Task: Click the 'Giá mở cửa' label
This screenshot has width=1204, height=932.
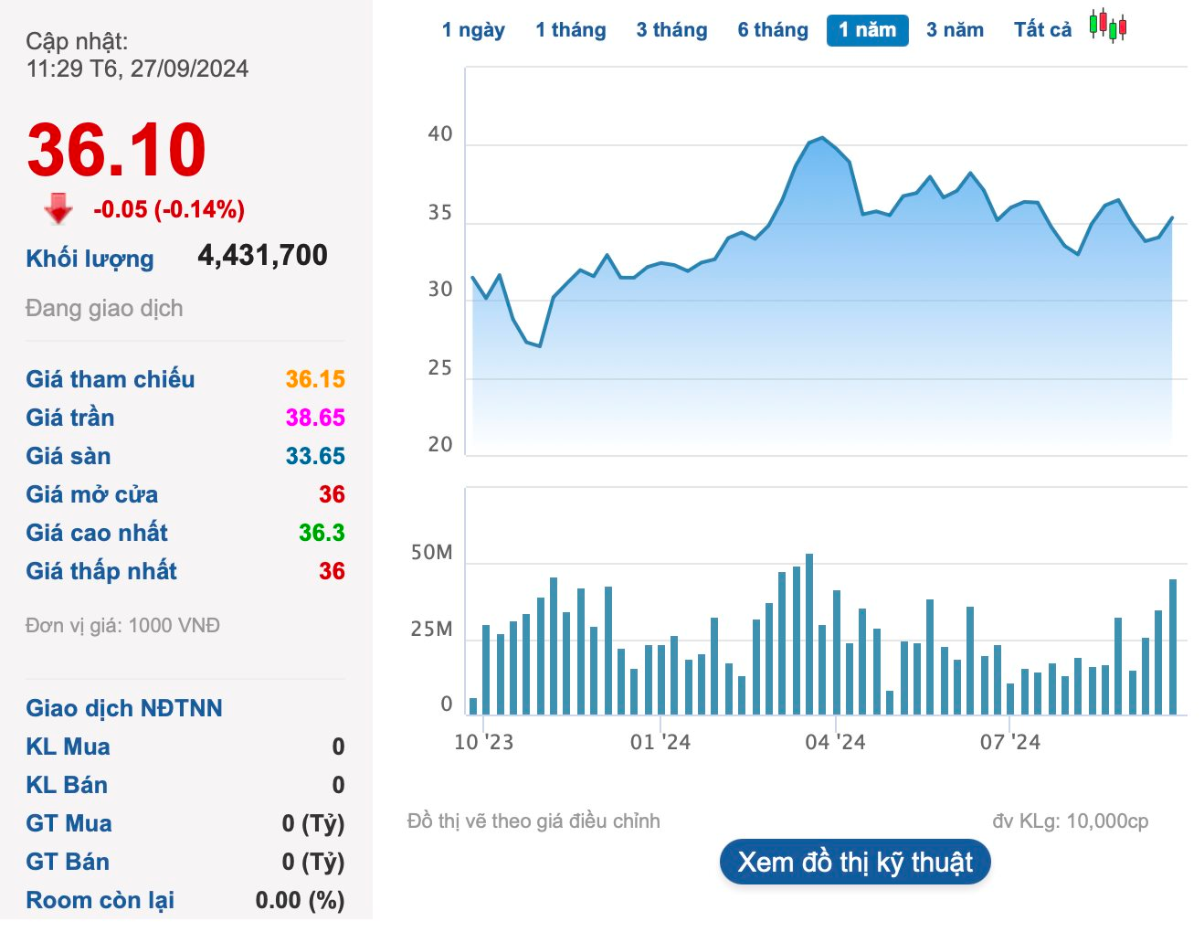Action: click(x=91, y=494)
